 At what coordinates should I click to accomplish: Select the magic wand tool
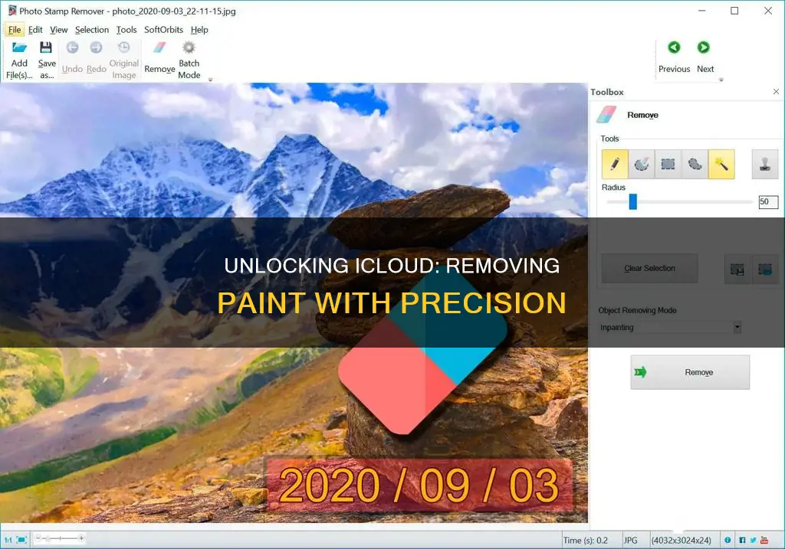[721, 164]
